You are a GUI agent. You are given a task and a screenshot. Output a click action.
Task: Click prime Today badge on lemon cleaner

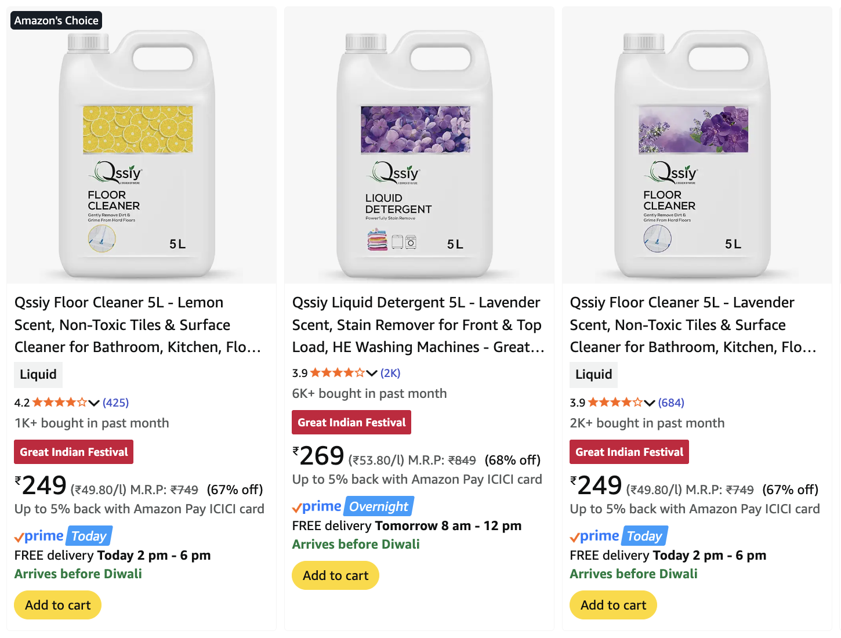click(x=63, y=536)
